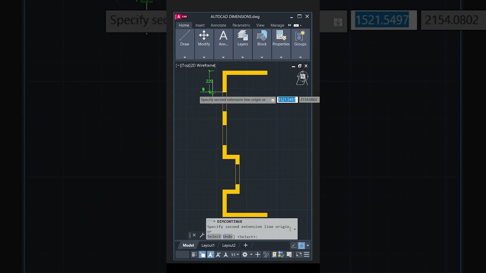Switch to the View ribbon tab

coord(260,25)
